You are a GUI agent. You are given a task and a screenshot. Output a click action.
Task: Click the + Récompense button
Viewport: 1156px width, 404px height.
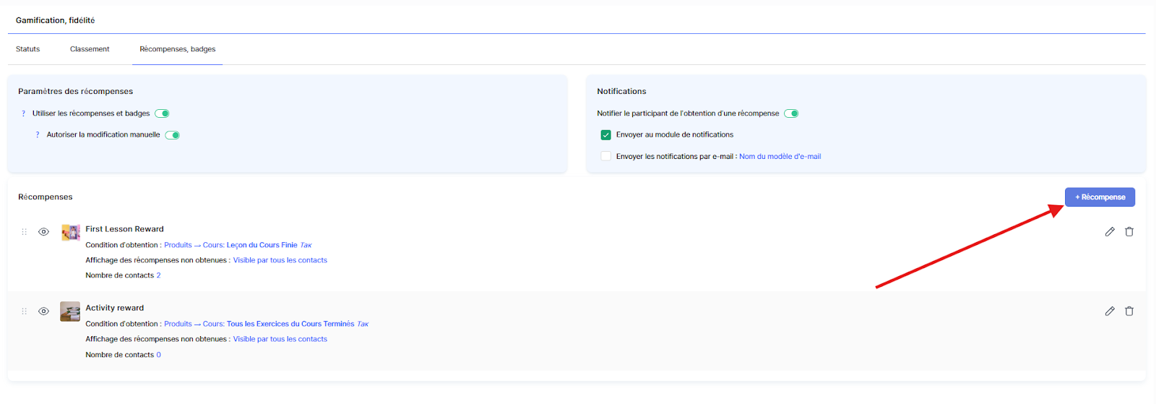click(x=1100, y=197)
